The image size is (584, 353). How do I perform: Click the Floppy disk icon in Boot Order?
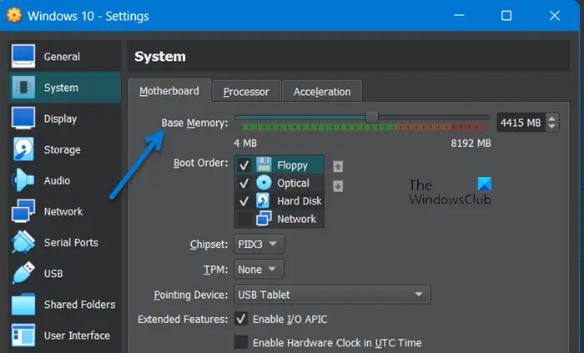[264, 164]
